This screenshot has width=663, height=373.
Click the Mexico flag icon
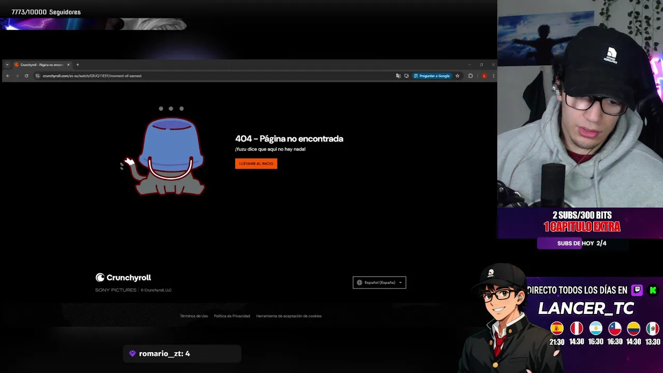[653, 328]
